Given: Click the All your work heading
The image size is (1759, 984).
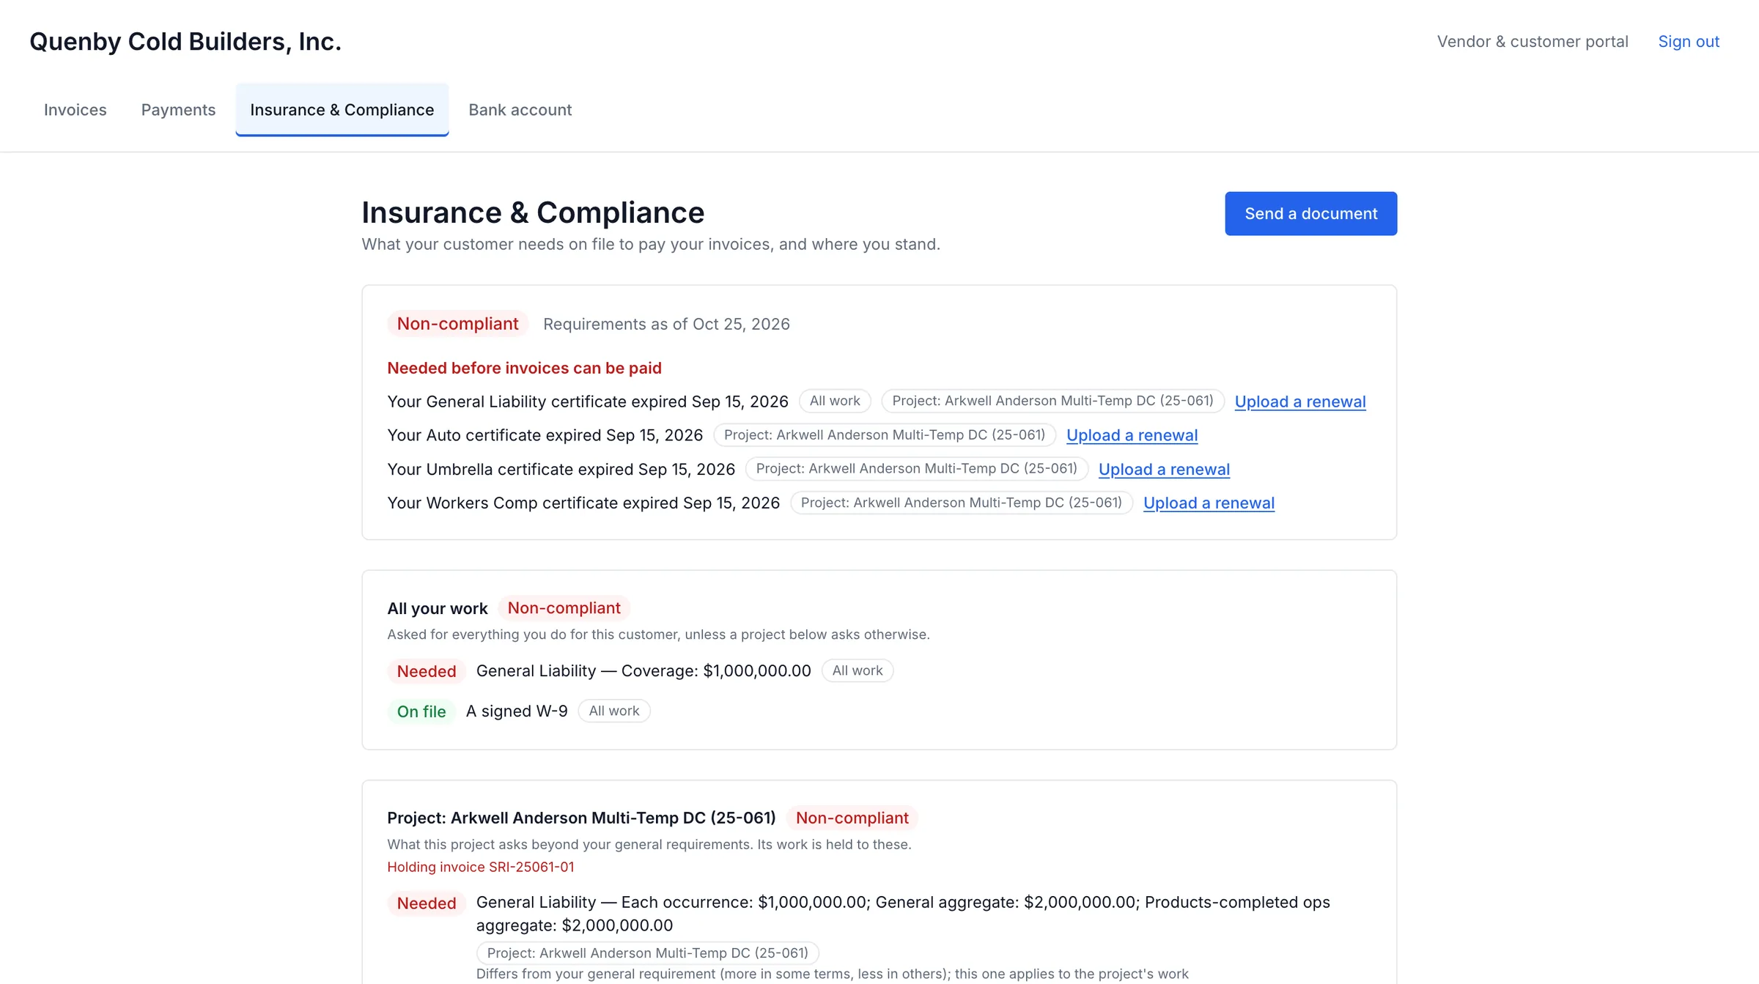Looking at the screenshot, I should click(437, 609).
